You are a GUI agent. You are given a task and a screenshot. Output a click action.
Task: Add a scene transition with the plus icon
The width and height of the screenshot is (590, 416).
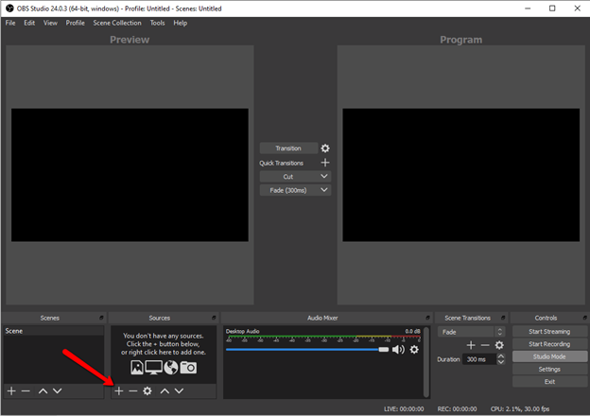coord(471,345)
